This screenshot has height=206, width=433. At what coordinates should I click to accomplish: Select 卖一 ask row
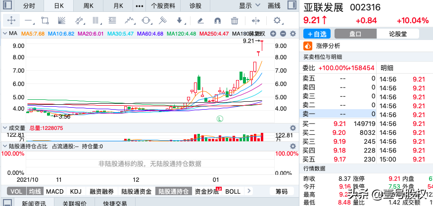[x=338, y=114]
